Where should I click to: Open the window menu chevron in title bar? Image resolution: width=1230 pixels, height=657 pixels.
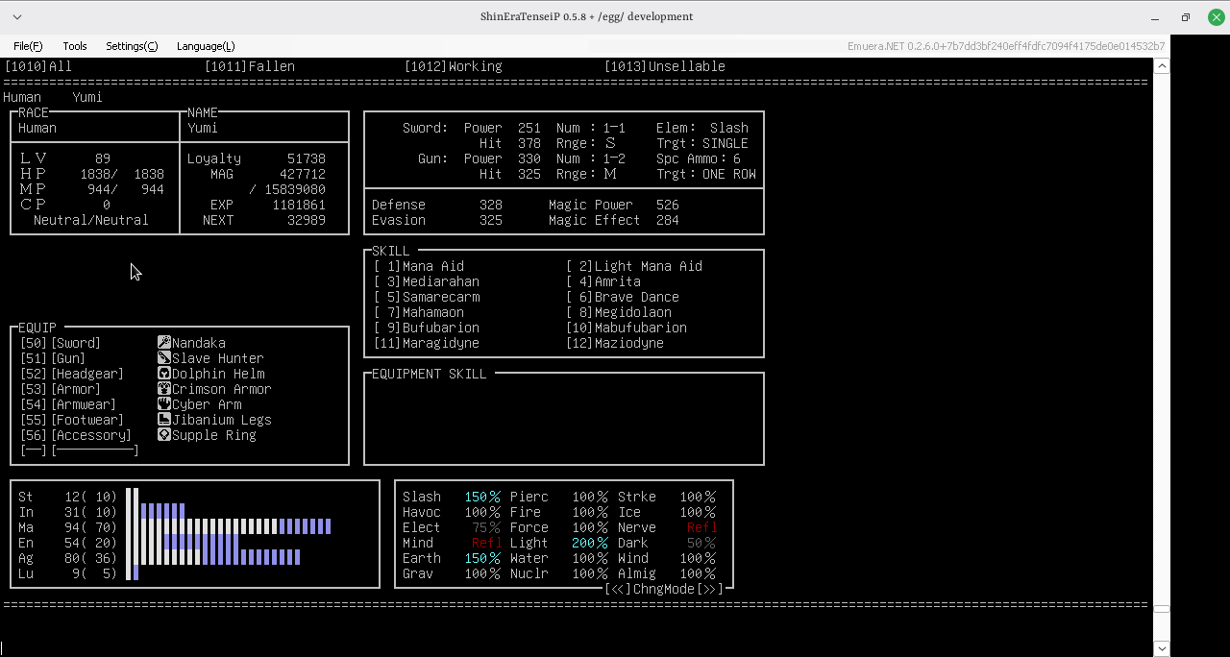[17, 17]
